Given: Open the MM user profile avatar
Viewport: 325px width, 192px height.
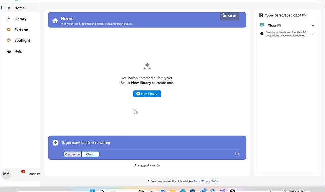Looking at the screenshot, I should click(6, 174).
